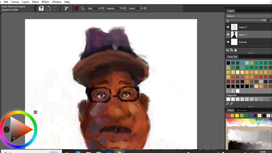Open the Window menu

pos(57,2)
